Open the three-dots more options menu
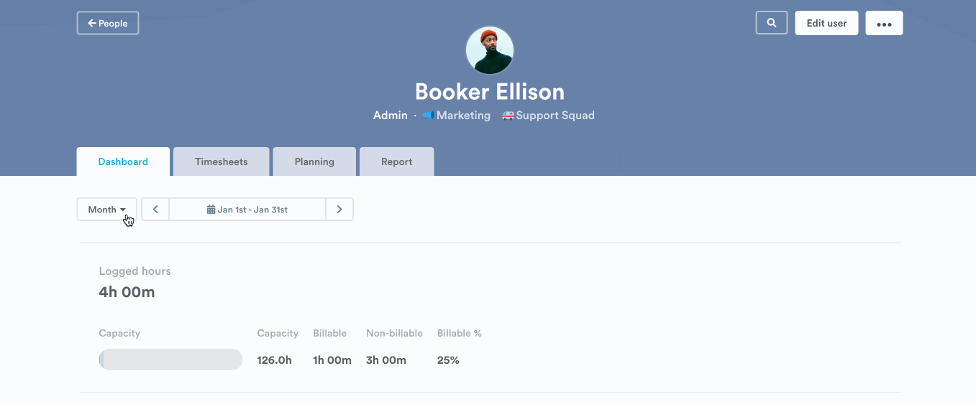The image size is (976, 404). point(884,24)
